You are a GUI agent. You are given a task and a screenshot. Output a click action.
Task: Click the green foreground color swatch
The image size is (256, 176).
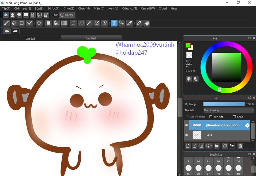[x=188, y=45]
